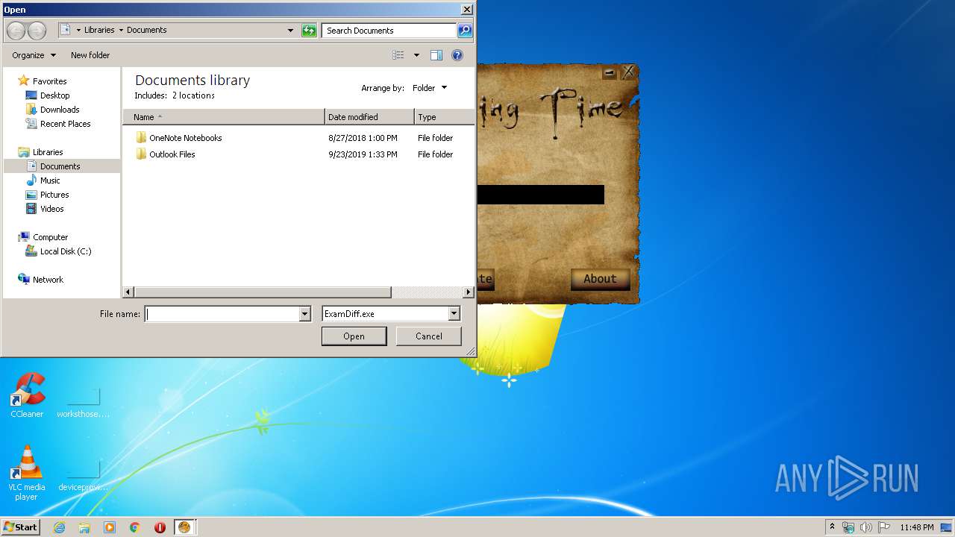Launch Google Chrome from taskbar

[x=135, y=527]
